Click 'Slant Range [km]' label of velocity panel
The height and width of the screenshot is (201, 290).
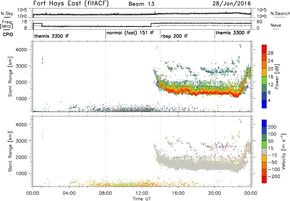tap(10, 151)
